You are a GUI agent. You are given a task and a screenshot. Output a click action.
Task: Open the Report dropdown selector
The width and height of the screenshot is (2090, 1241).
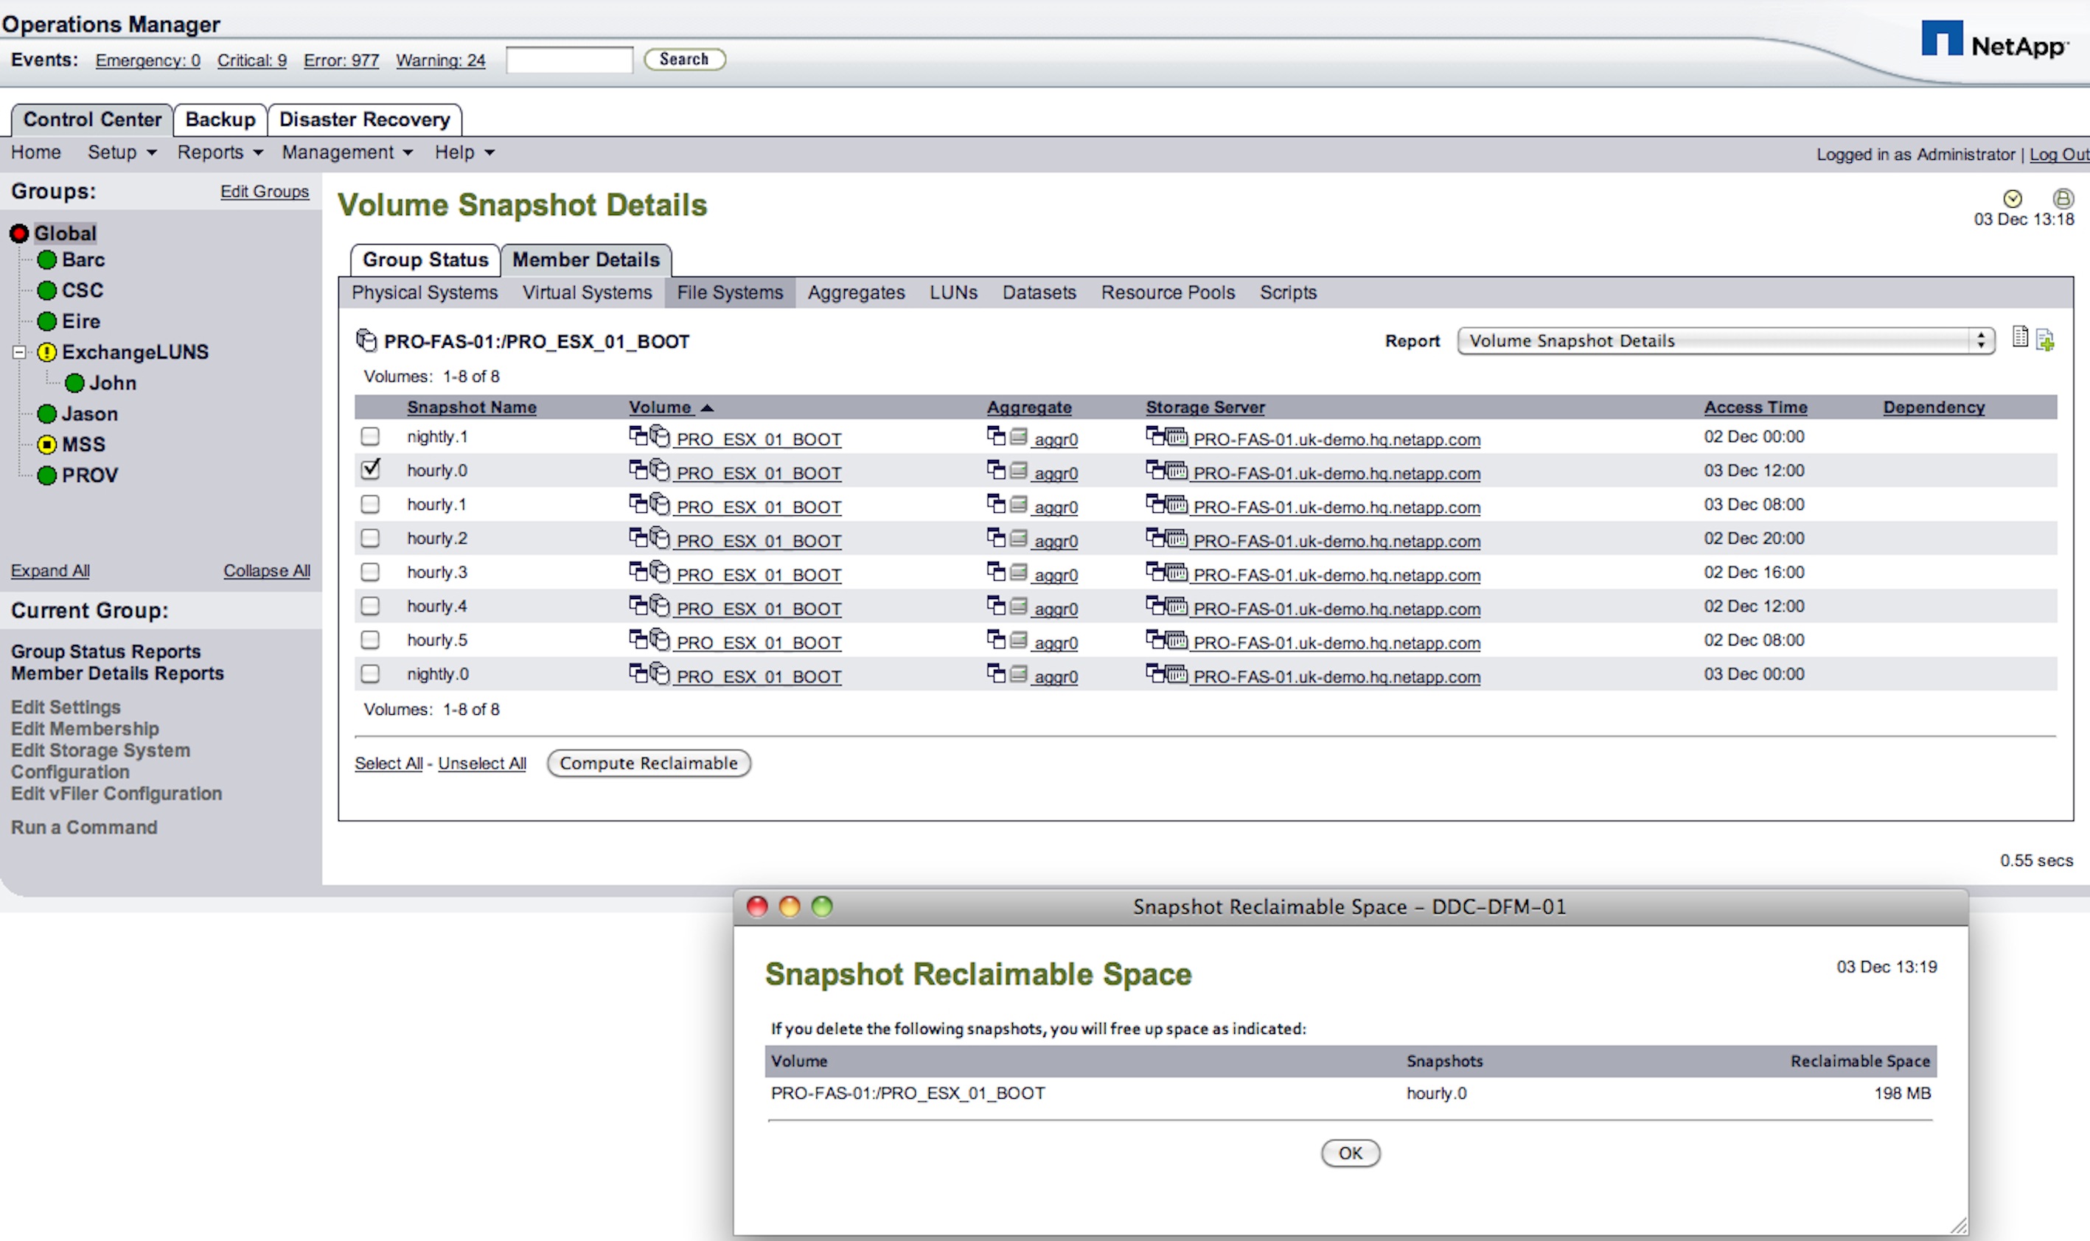click(1725, 340)
